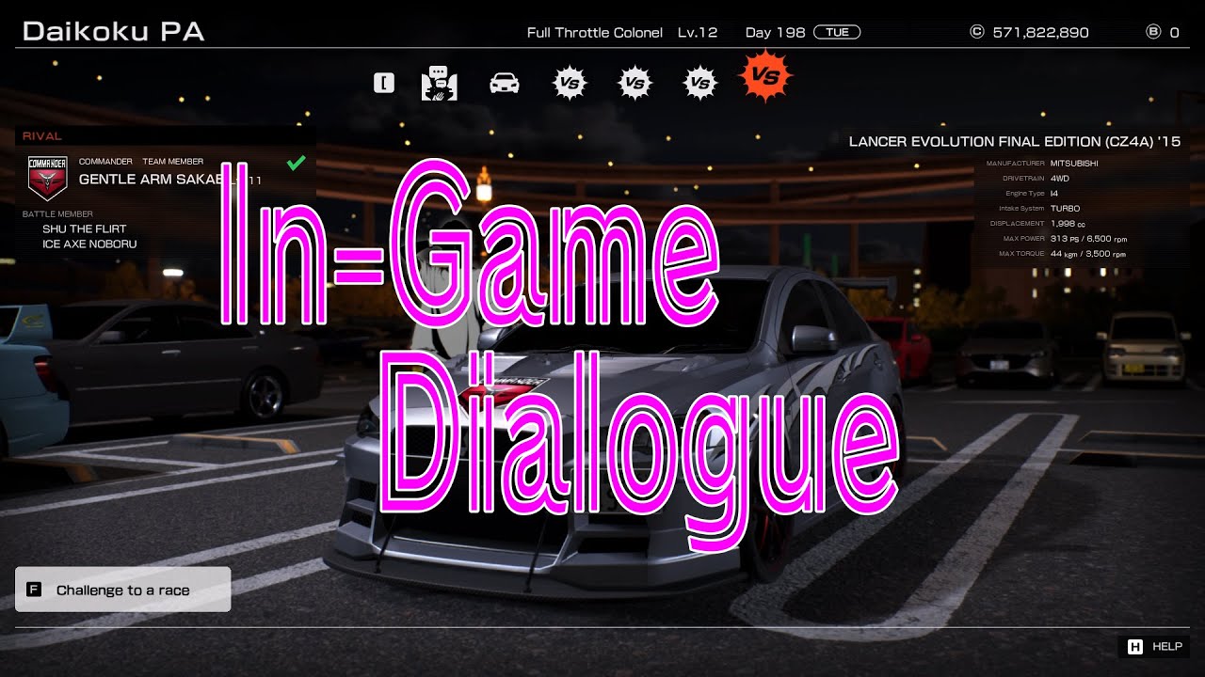Click the COMMANDER label above the rival name
1205x677 pixels.
105,162
